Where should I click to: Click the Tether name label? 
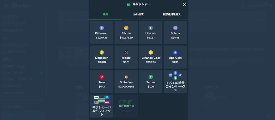coord(151,82)
